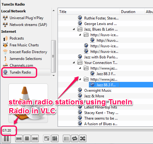Screen dimensions: 153x144
Task: Toggle loop mode button
Action: 75,138
